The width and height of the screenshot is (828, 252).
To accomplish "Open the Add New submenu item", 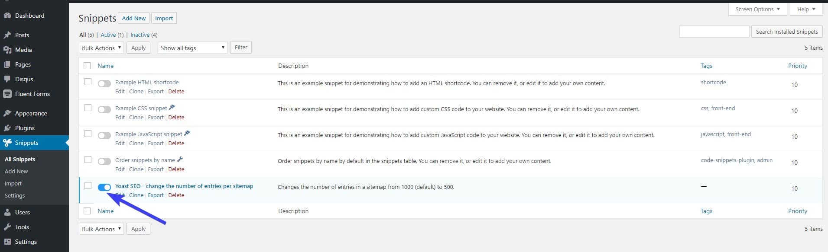I will tap(16, 171).
